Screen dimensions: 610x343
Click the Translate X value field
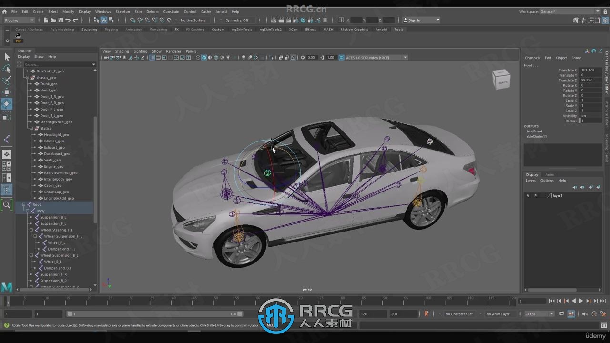590,70
